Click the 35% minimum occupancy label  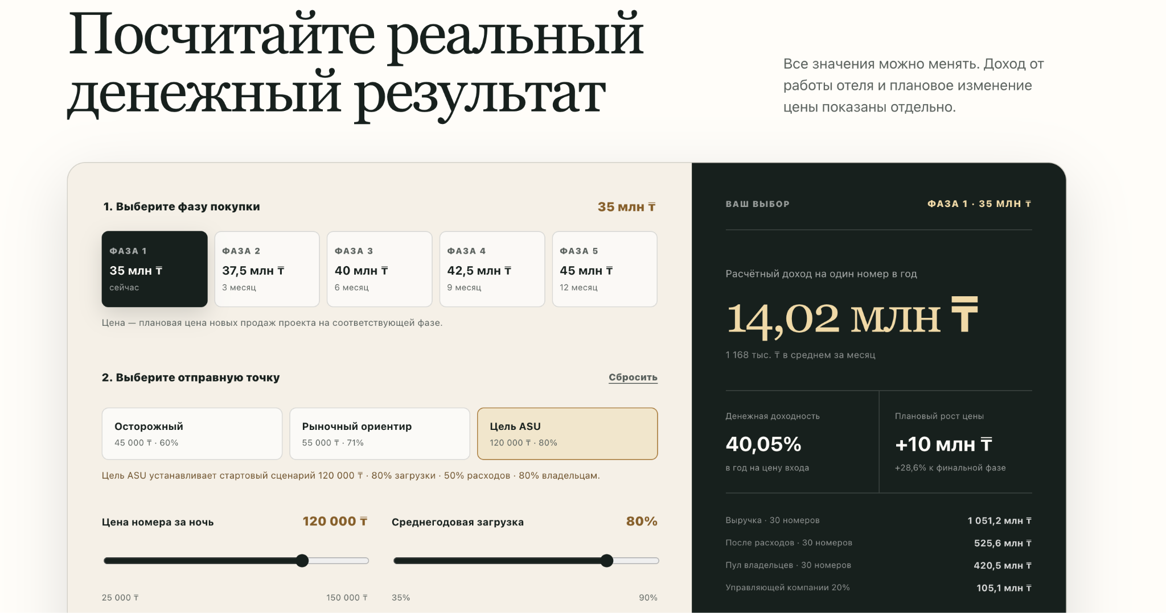coord(401,598)
